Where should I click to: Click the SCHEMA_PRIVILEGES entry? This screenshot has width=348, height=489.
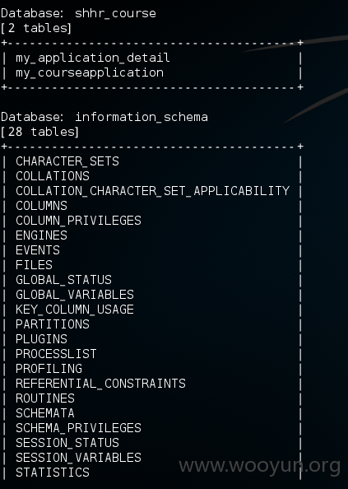click(x=78, y=428)
